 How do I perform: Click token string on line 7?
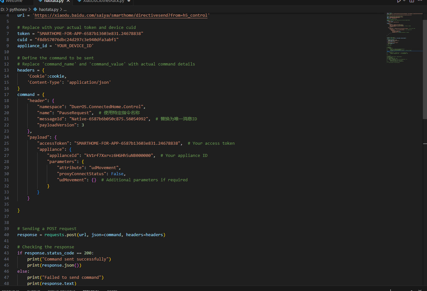90,33
